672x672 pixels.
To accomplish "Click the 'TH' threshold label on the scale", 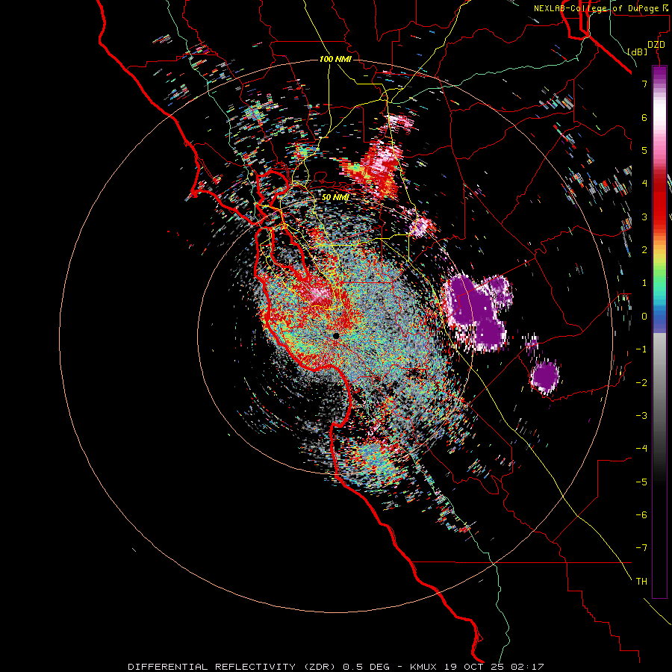I will pos(641,581).
